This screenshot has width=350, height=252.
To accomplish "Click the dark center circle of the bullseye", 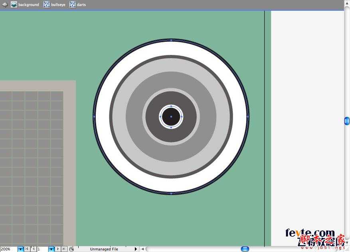I will click(x=171, y=117).
